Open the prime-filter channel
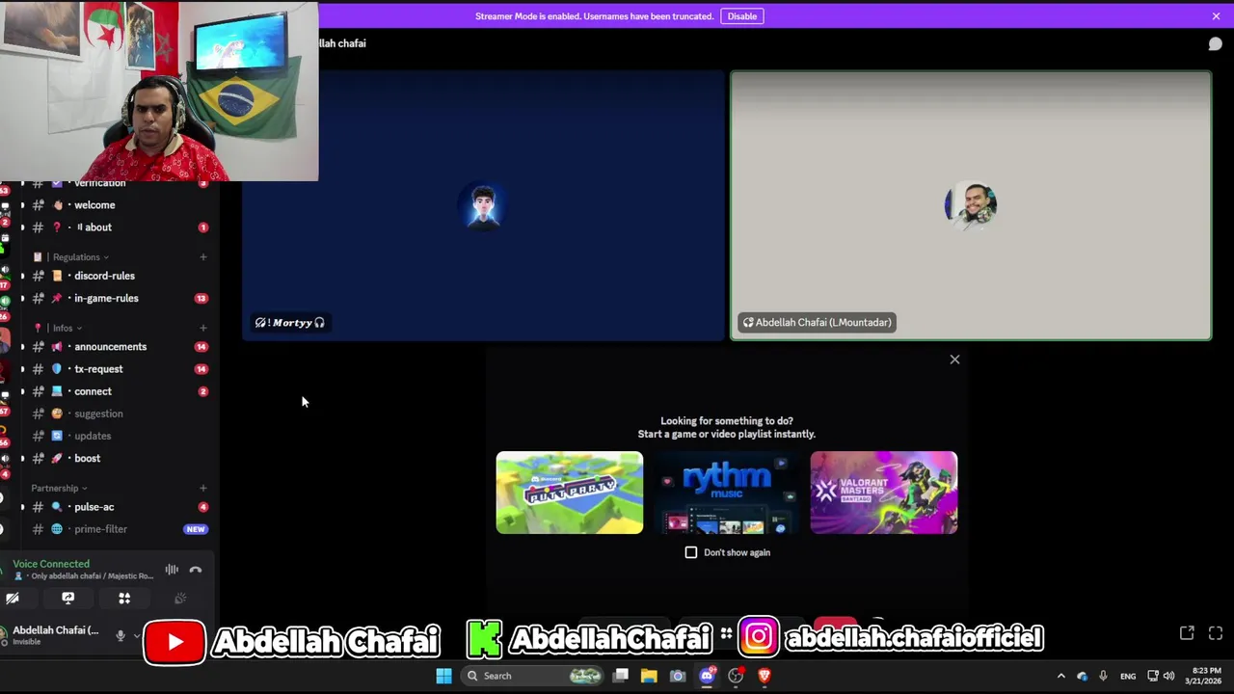 [x=116, y=529]
